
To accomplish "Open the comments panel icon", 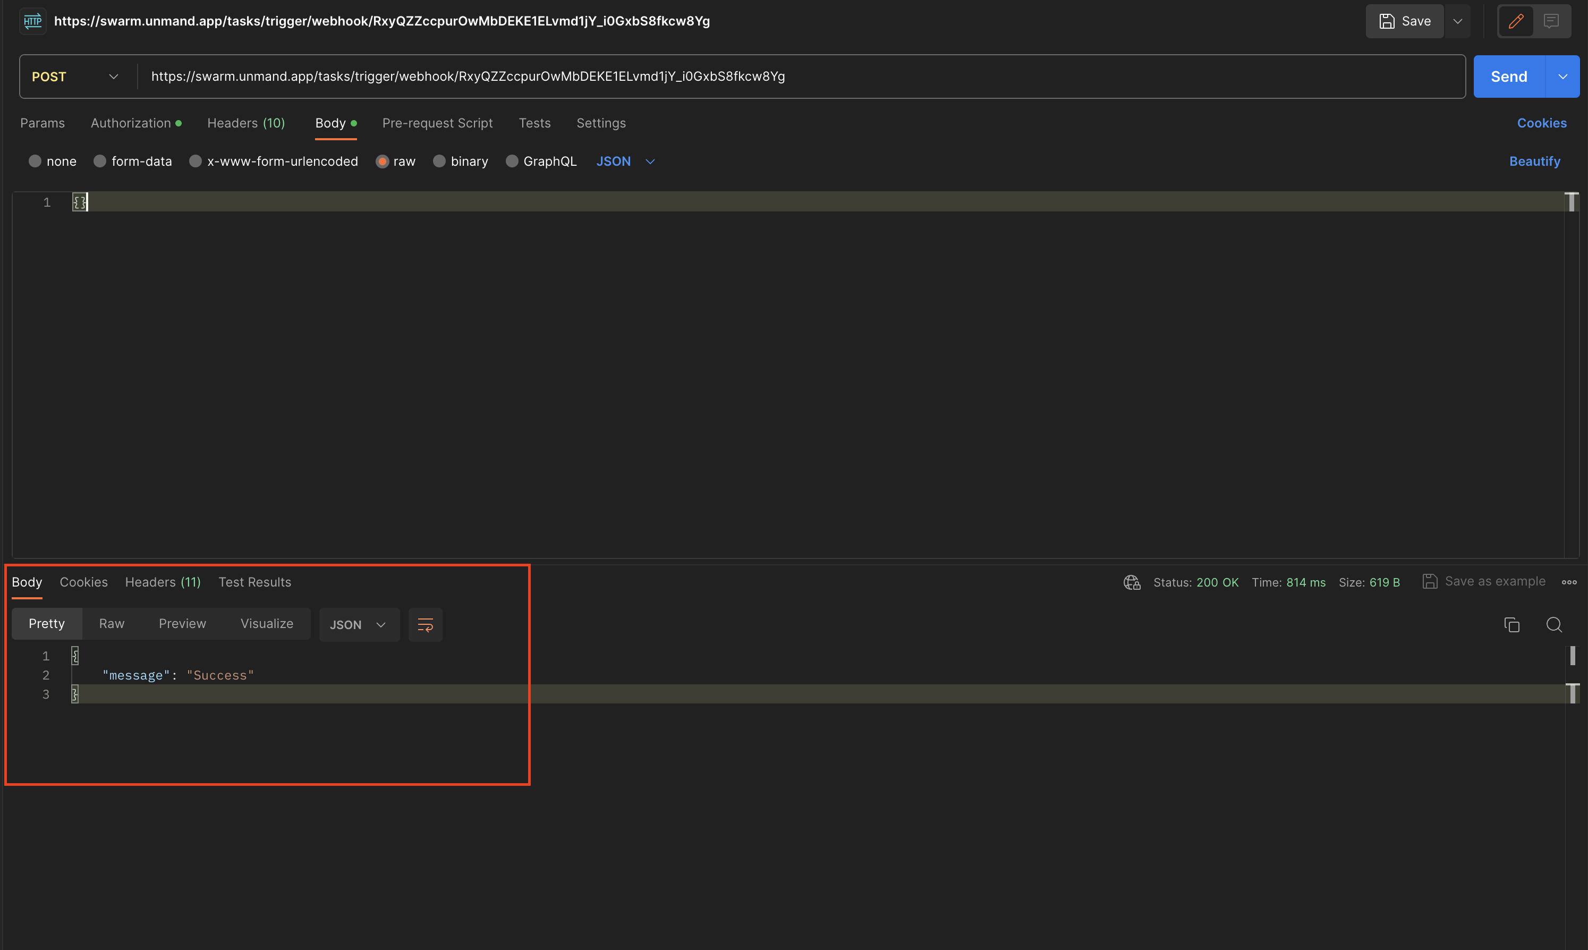I will point(1551,21).
